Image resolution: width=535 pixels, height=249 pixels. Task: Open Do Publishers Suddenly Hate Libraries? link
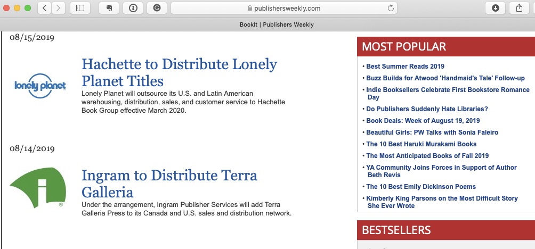click(427, 109)
